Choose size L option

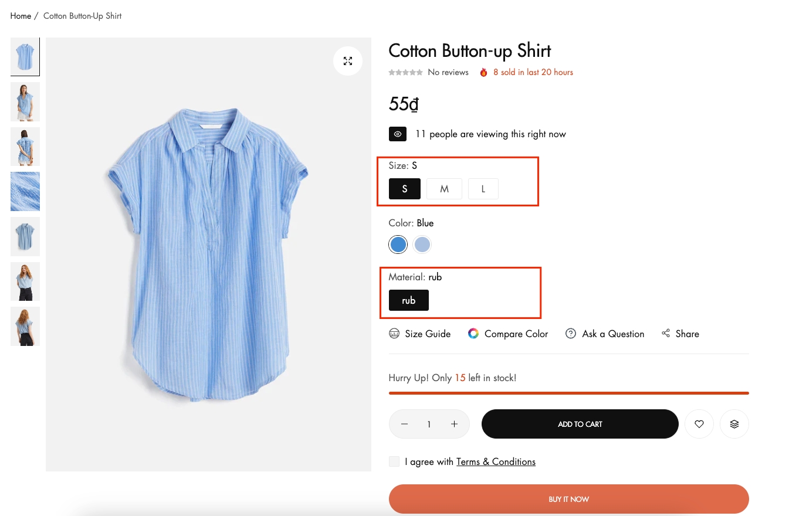(x=483, y=189)
